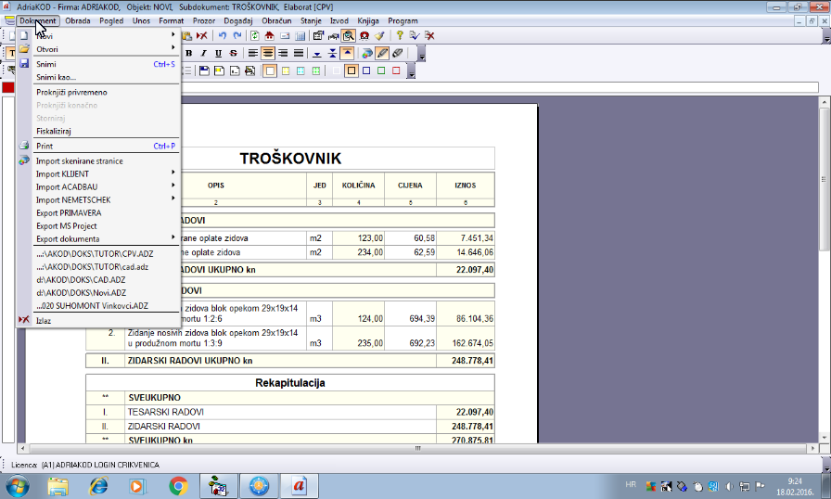Toggle strikethrough formatting

click(233, 53)
